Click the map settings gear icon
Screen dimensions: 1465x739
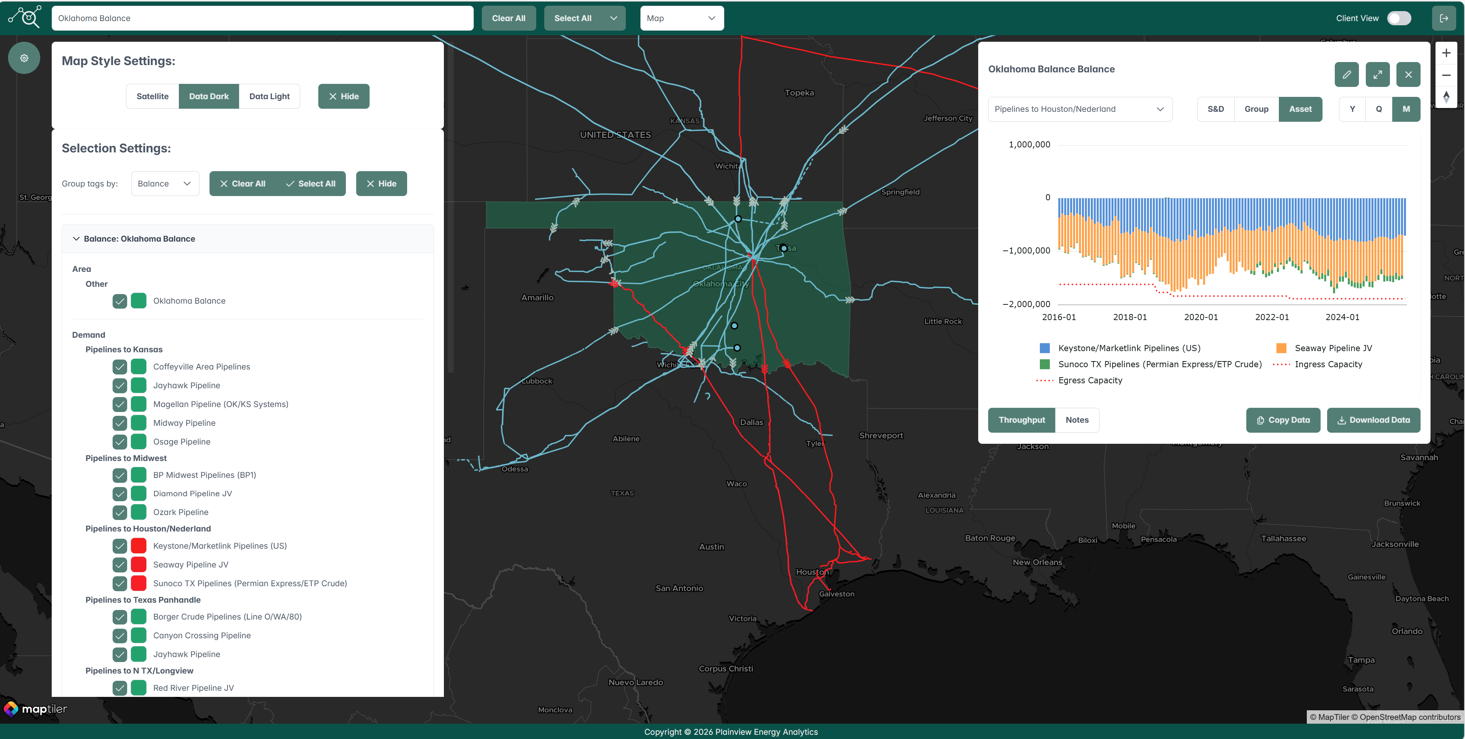pos(24,58)
